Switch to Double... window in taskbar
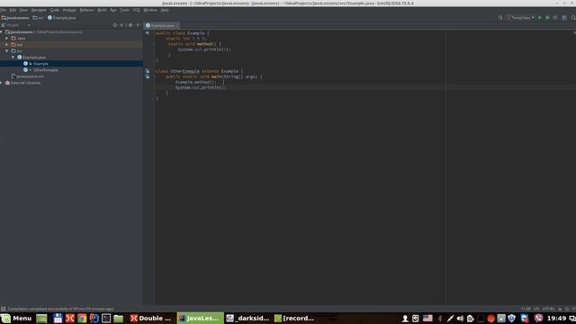This screenshot has width=576, height=324. pyautogui.click(x=150, y=318)
